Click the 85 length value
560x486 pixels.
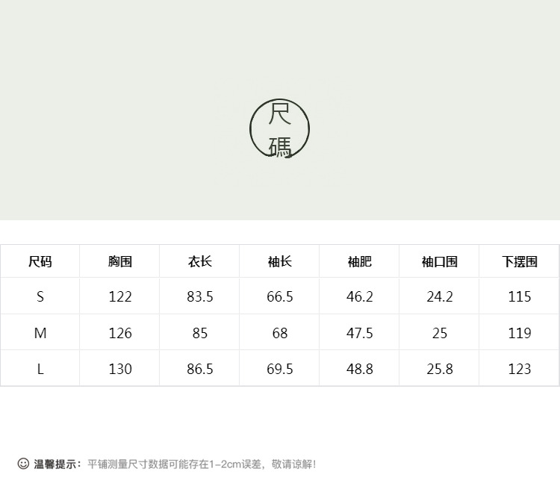point(200,333)
